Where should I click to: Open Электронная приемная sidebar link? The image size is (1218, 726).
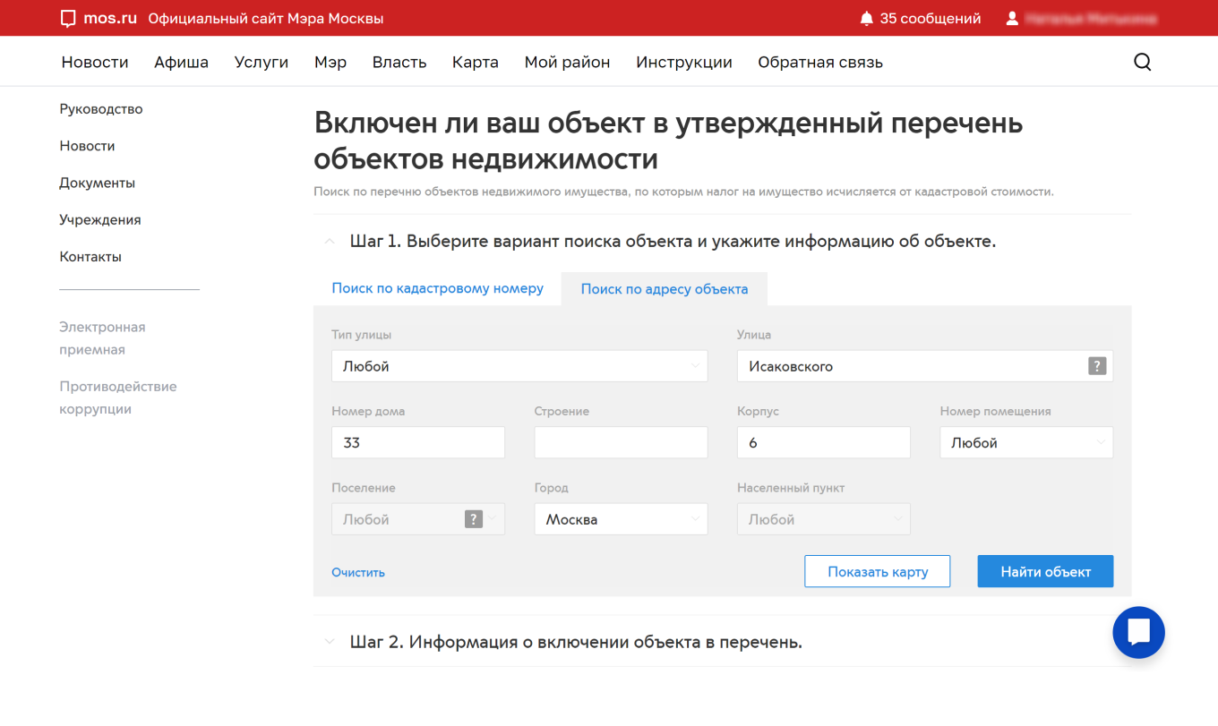(102, 338)
